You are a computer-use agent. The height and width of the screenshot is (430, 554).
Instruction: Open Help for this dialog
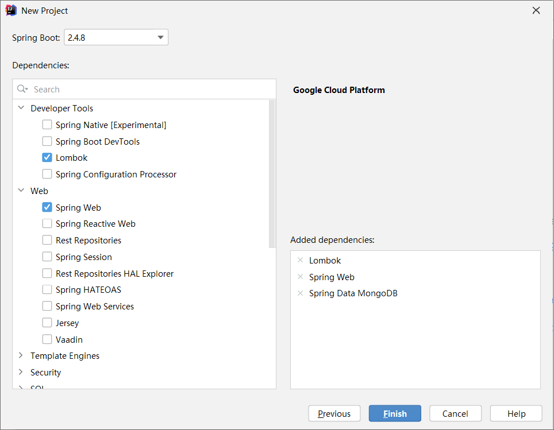pos(516,413)
